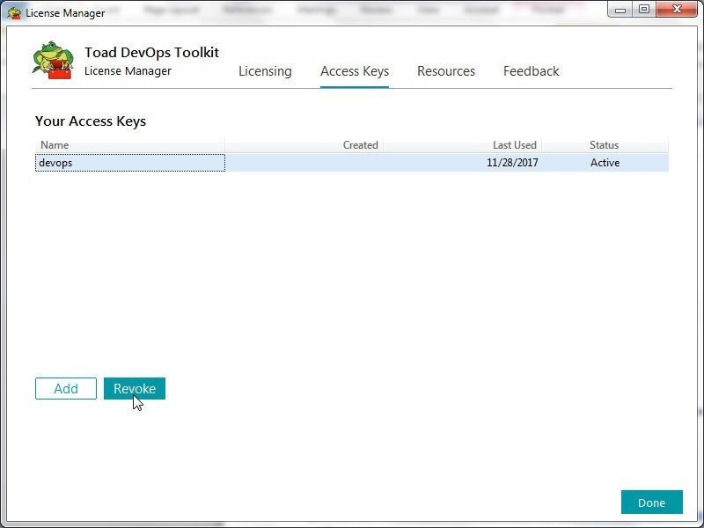This screenshot has width=704, height=528.
Task: Revoke the selected access key
Action: click(x=135, y=388)
